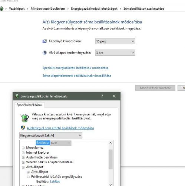Click settings list scroll down arrow
The height and width of the screenshot is (186, 185).
tap(110, 185)
